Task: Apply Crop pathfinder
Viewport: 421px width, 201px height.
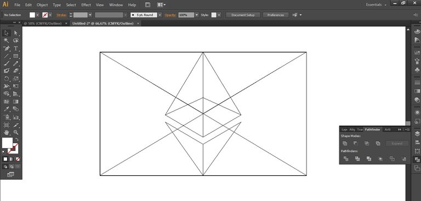Action: tap(380, 159)
